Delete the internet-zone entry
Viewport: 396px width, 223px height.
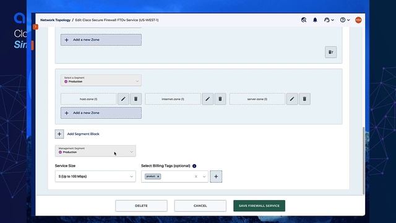click(220, 99)
